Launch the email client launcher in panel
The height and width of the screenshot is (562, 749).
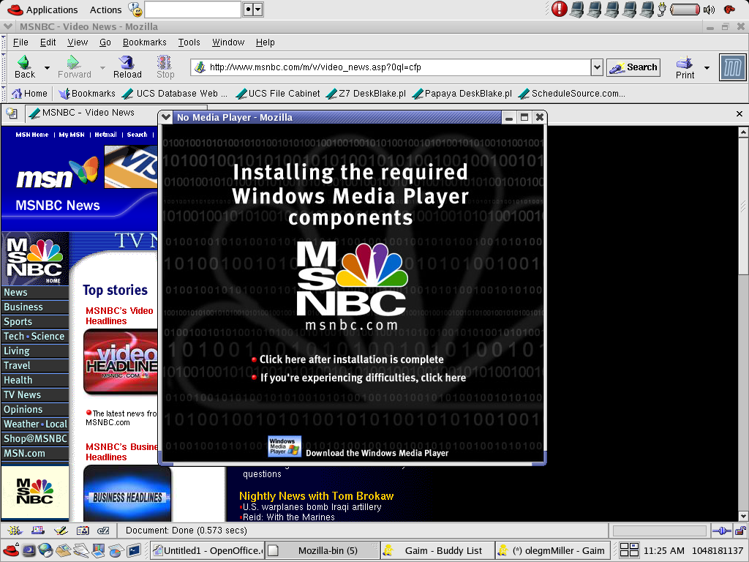[x=63, y=550]
